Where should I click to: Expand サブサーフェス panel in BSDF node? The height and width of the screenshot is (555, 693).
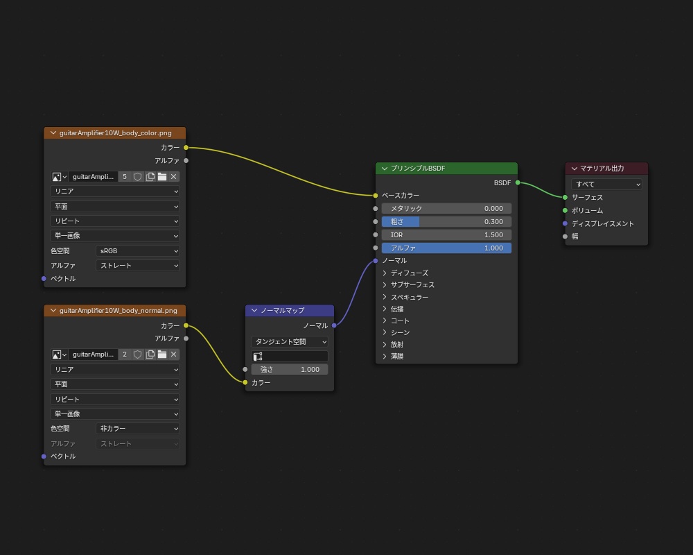click(x=385, y=285)
